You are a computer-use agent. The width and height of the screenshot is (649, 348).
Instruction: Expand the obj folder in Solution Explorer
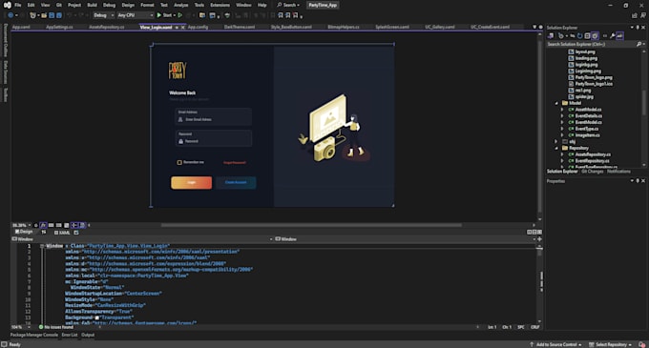point(556,141)
